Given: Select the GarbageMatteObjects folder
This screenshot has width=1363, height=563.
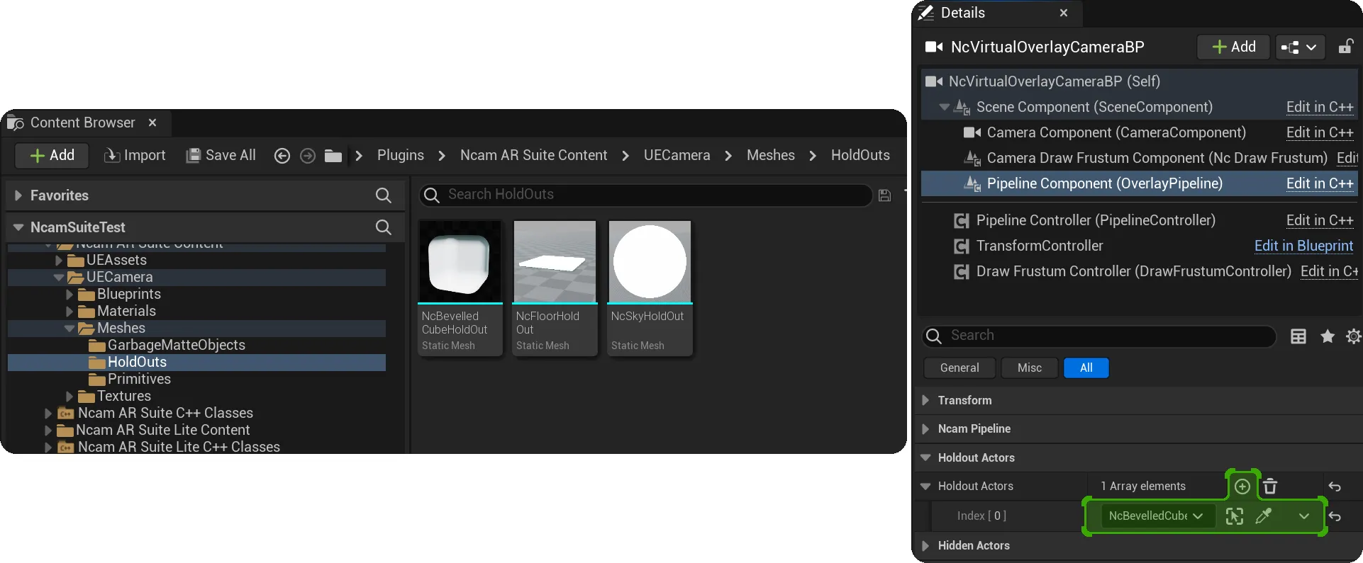Looking at the screenshot, I should pos(176,345).
